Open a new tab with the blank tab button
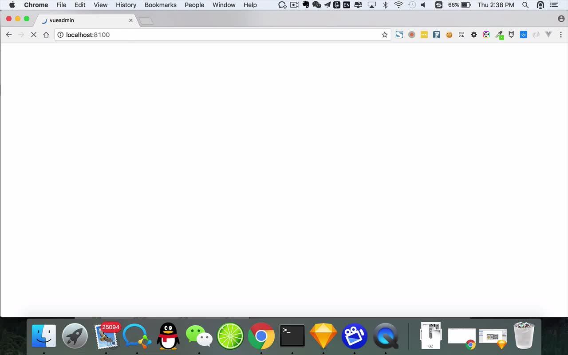Screen dimensions: 568x355 146,21
